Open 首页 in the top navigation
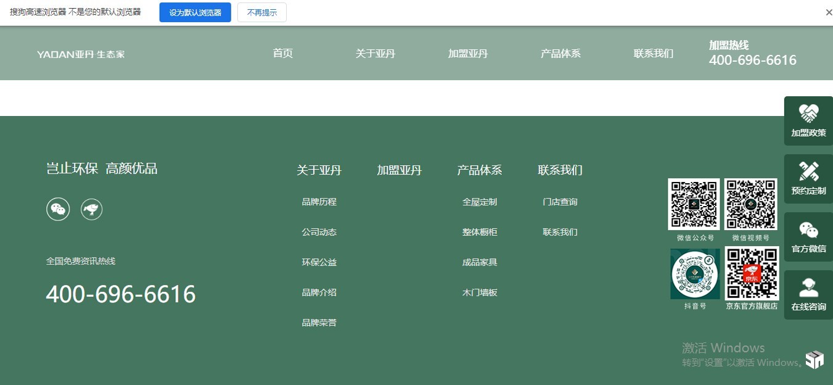 tap(282, 54)
